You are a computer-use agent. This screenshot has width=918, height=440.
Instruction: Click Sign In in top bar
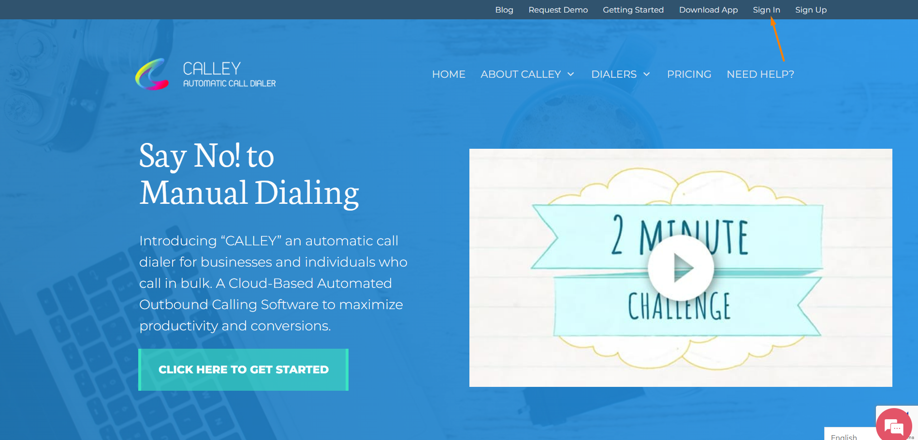[766, 10]
